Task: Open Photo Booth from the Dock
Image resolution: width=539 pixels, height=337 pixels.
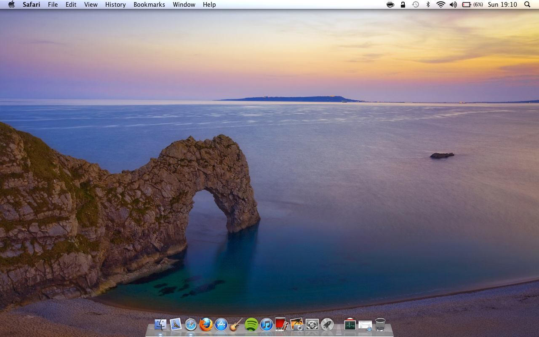Action: point(281,324)
